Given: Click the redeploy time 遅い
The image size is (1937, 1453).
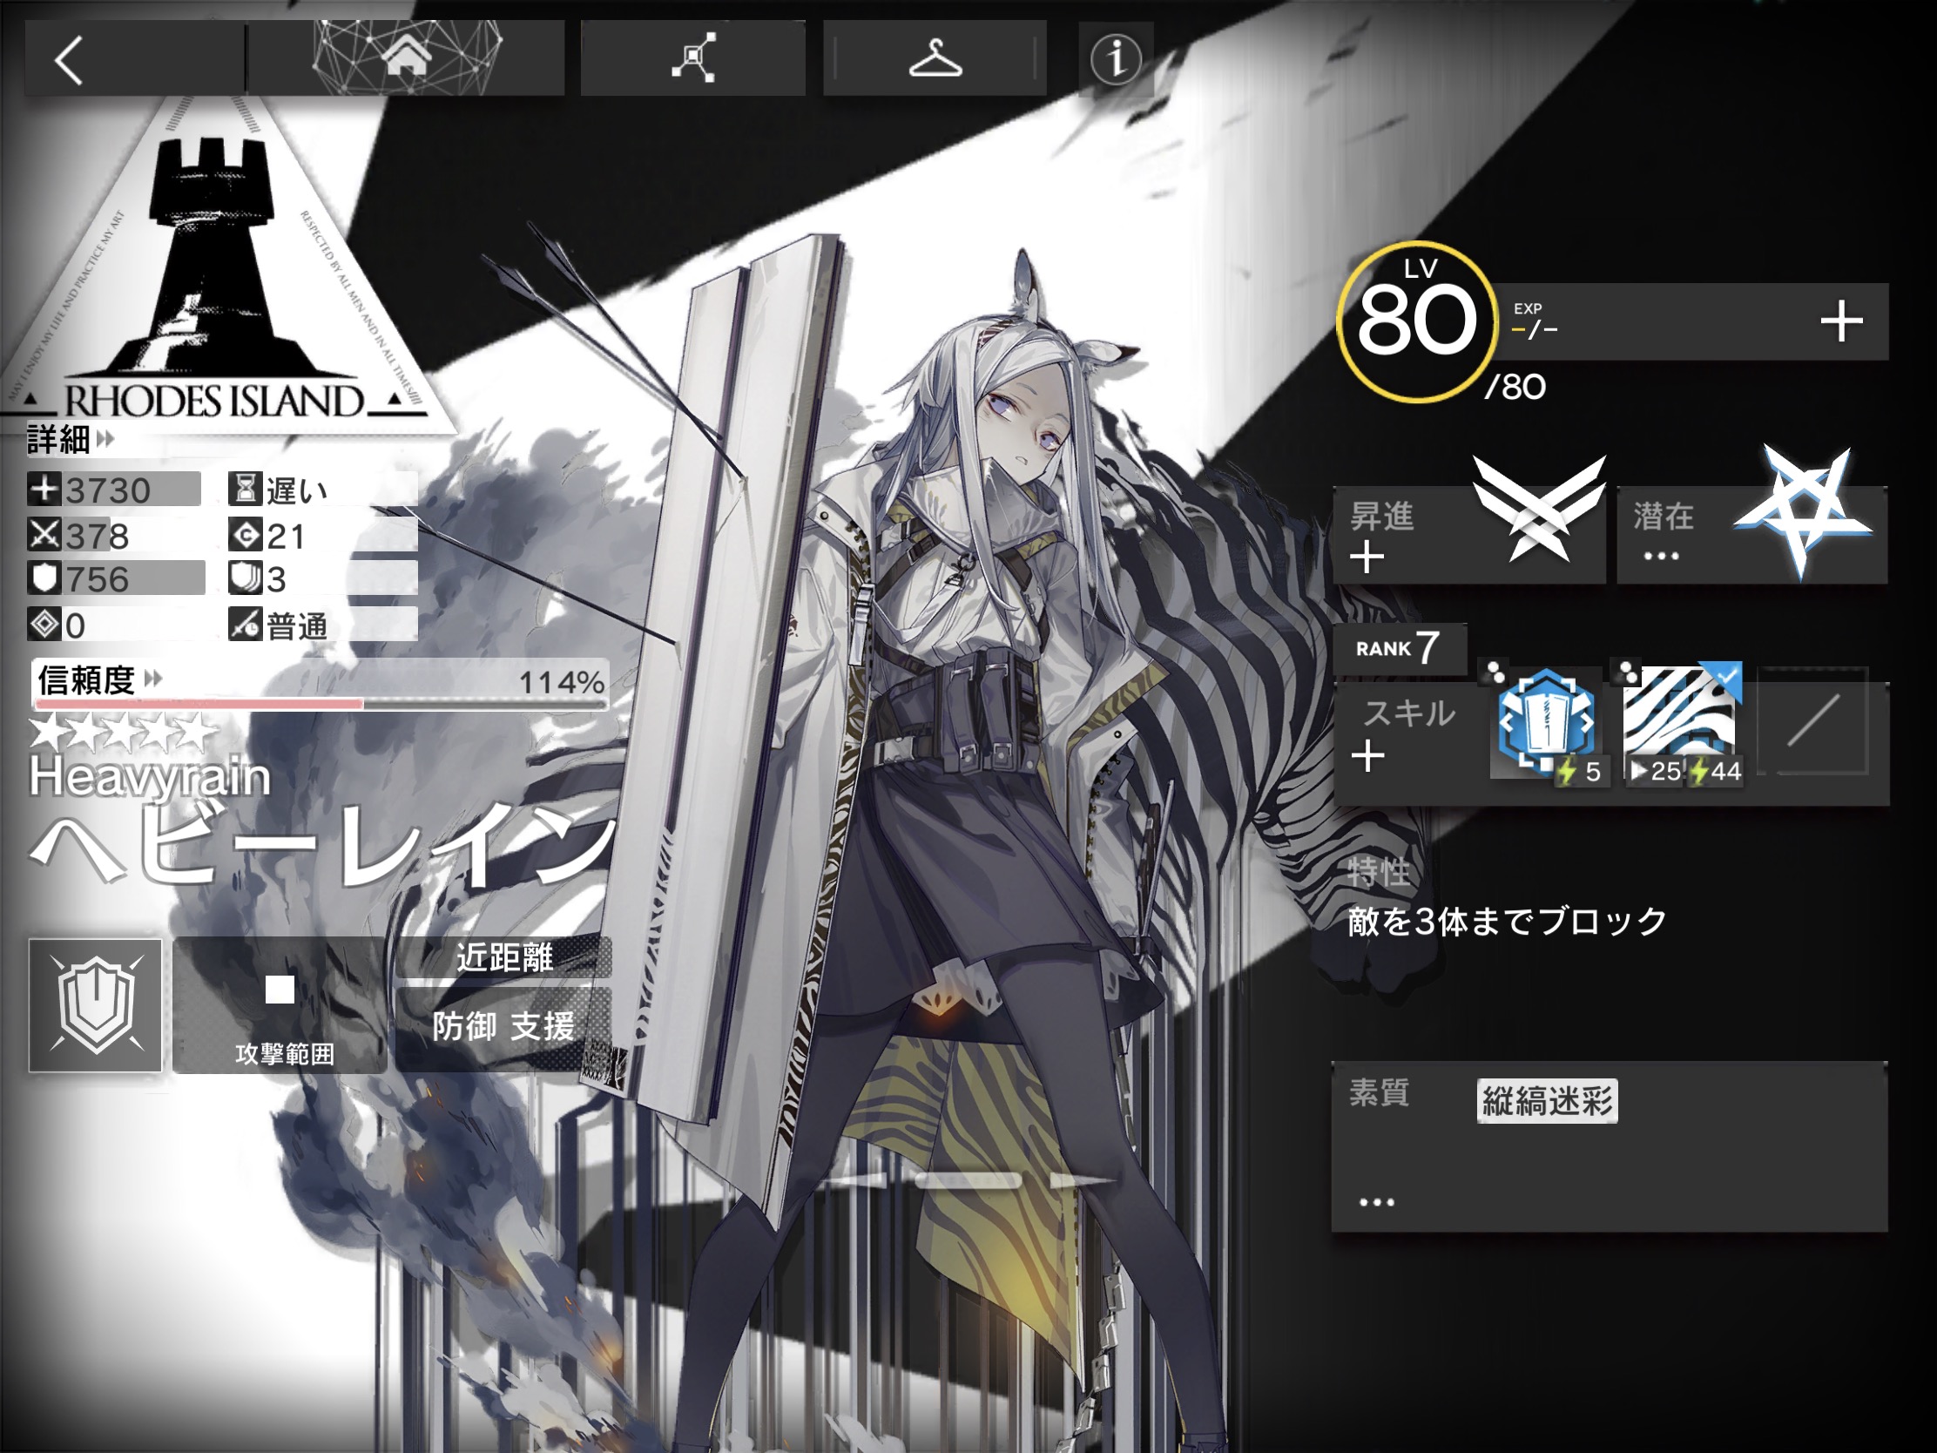Looking at the screenshot, I should click(x=296, y=490).
